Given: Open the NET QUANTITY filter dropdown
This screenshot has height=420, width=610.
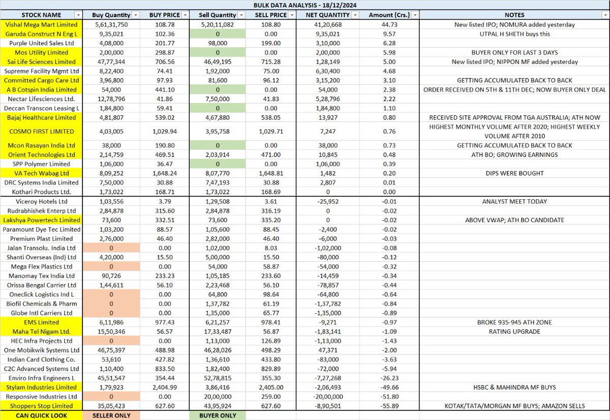Looking at the screenshot, I should click(x=354, y=15).
